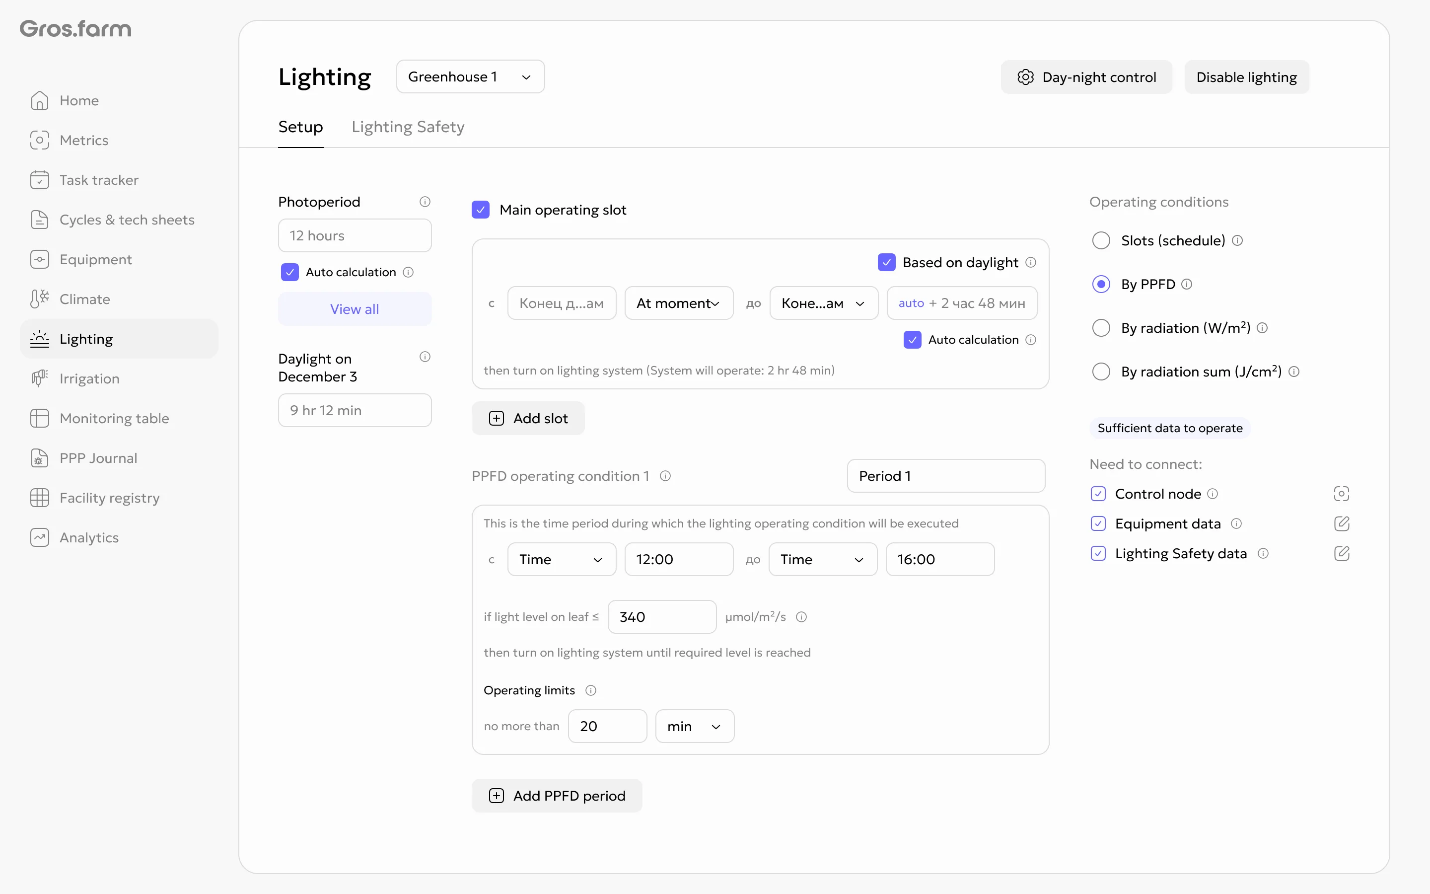The height and width of the screenshot is (894, 1430).
Task: Select Slots (schedule) radio option
Action: 1101,241
